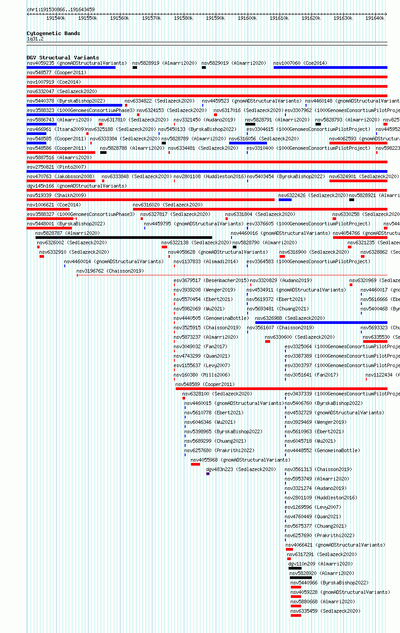Select nsv6334481 (Sedlazeck2020) label
Viewport: 400px width, 633px height.
(204, 148)
